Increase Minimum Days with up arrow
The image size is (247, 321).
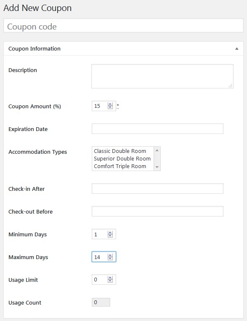pyautogui.click(x=110, y=233)
